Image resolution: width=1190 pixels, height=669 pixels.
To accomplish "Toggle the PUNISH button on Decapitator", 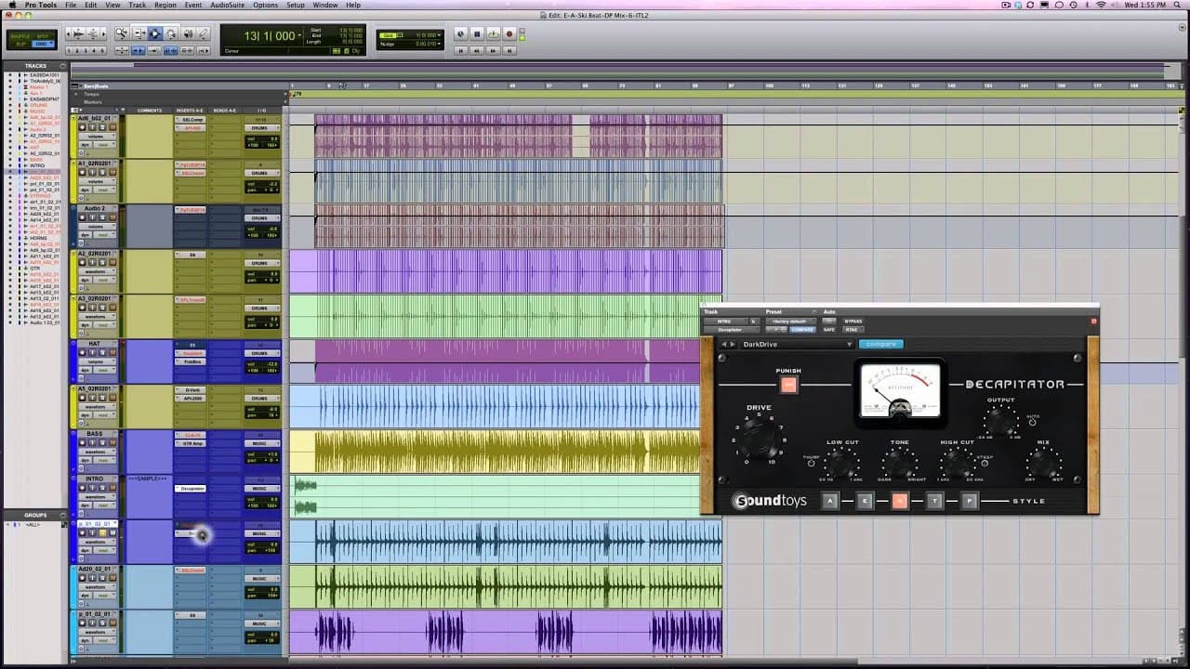I will 788,385.
